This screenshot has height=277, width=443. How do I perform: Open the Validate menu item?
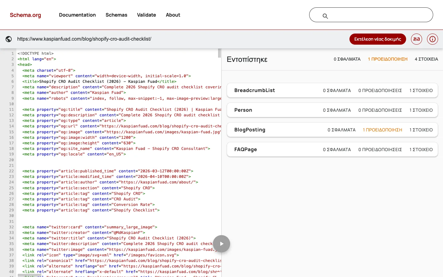tap(146, 15)
